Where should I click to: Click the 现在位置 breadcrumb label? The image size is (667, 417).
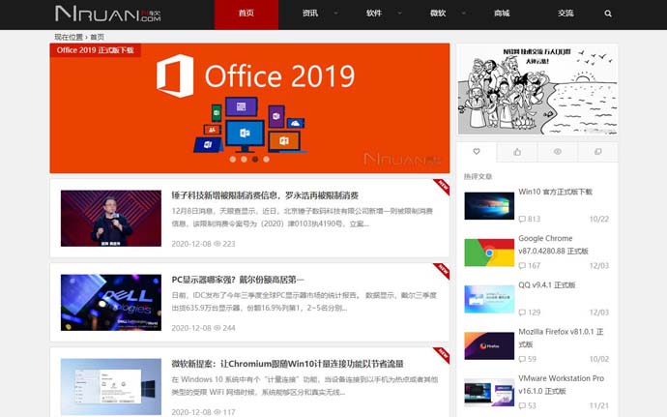[69, 37]
